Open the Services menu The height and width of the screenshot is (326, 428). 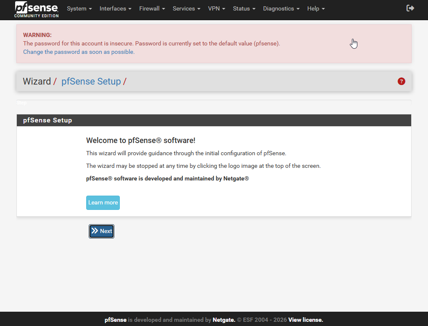pos(186,8)
